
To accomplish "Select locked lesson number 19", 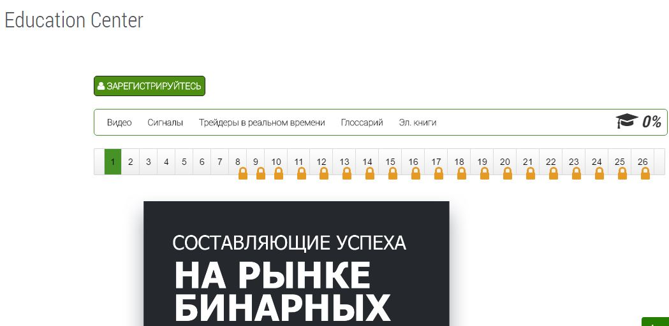I will click(x=482, y=162).
